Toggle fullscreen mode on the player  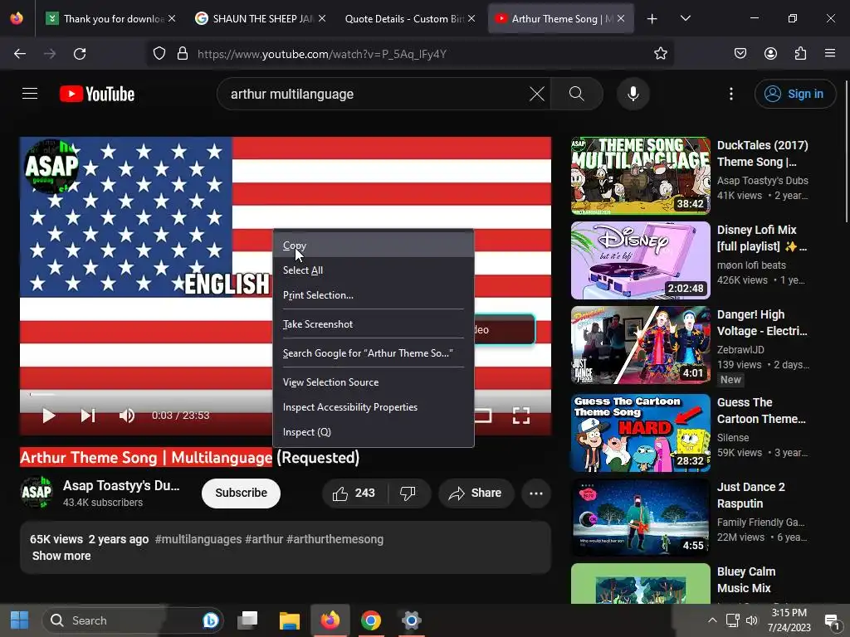tap(521, 416)
